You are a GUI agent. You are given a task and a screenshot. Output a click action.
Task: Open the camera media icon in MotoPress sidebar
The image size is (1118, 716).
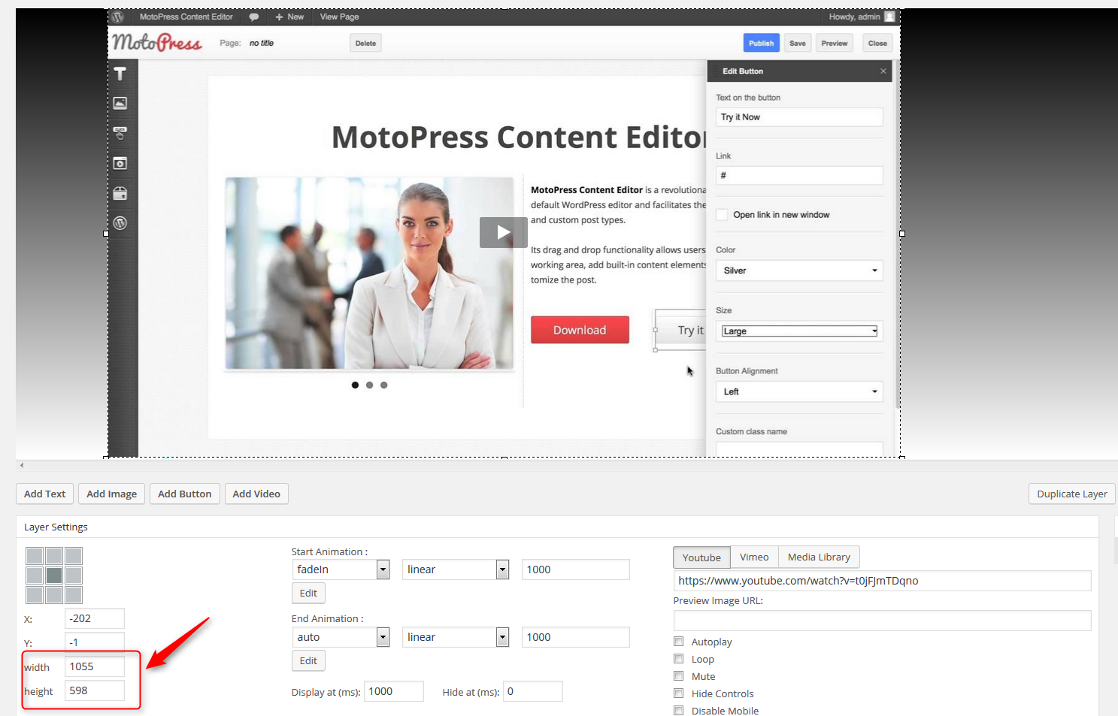point(120,163)
